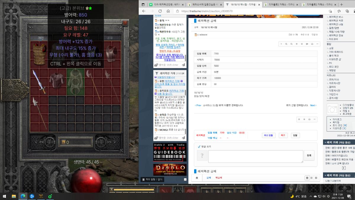The height and width of the screenshot is (200, 355).
Task: Select the long sword in the stash
Action: (x=39, y=81)
